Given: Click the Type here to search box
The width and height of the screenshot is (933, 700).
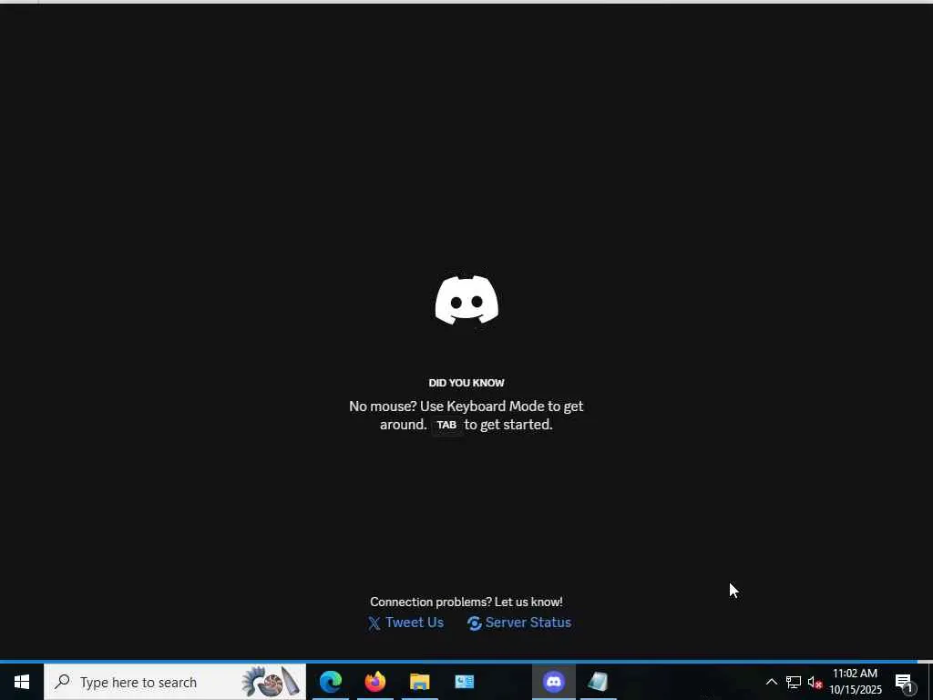Looking at the screenshot, I should pos(174,682).
